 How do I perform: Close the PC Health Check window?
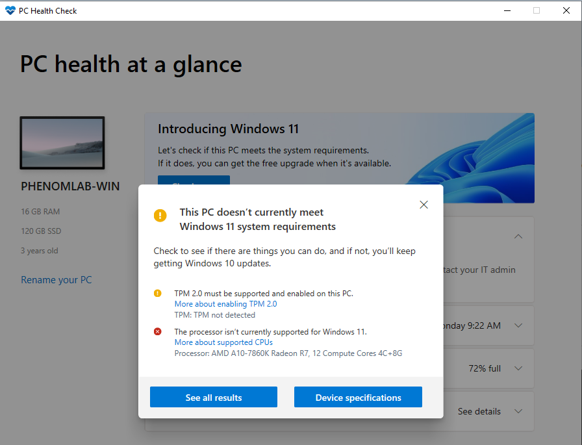(566, 10)
